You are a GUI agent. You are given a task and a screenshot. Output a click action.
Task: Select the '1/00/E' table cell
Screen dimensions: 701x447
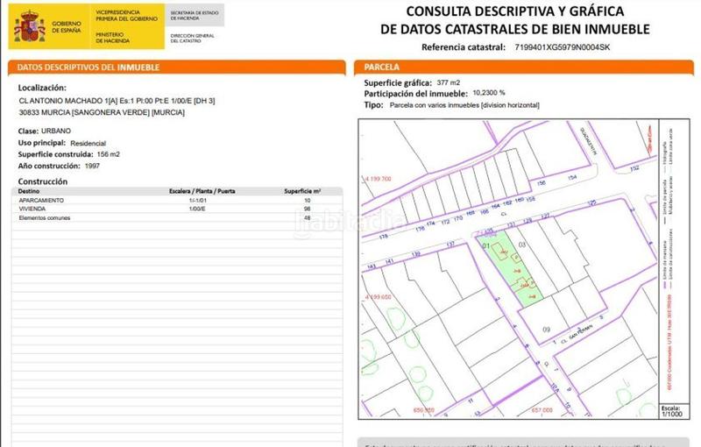197,209
